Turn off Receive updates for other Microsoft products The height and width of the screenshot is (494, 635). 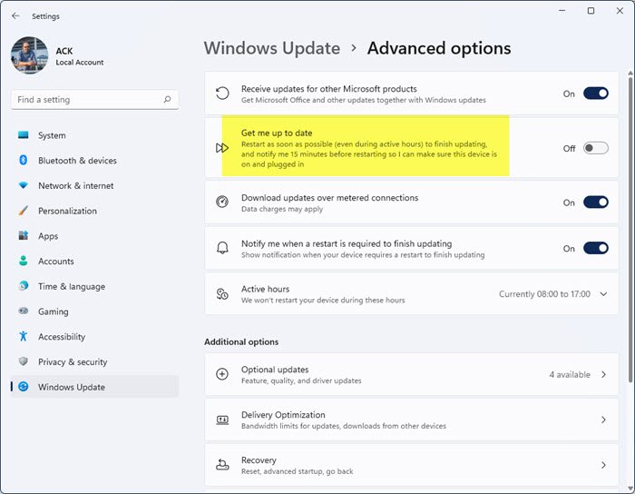[x=595, y=94]
